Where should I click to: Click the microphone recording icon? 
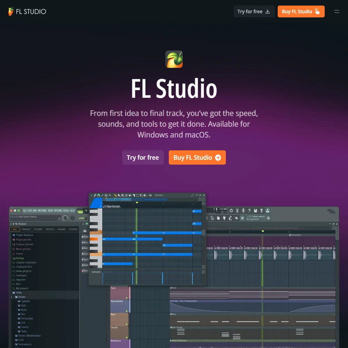244,211
